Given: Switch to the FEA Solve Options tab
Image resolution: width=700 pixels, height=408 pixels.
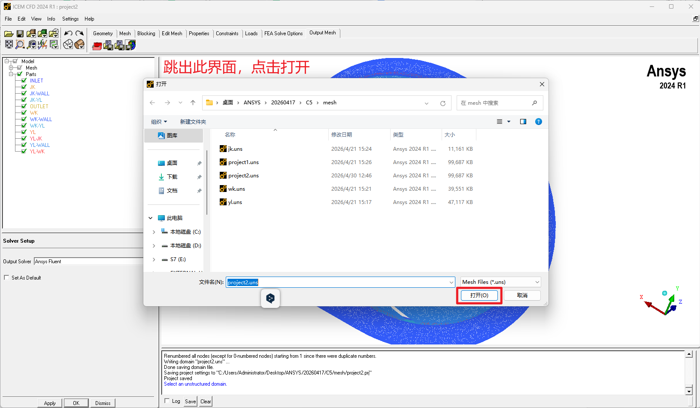Looking at the screenshot, I should (x=283, y=33).
